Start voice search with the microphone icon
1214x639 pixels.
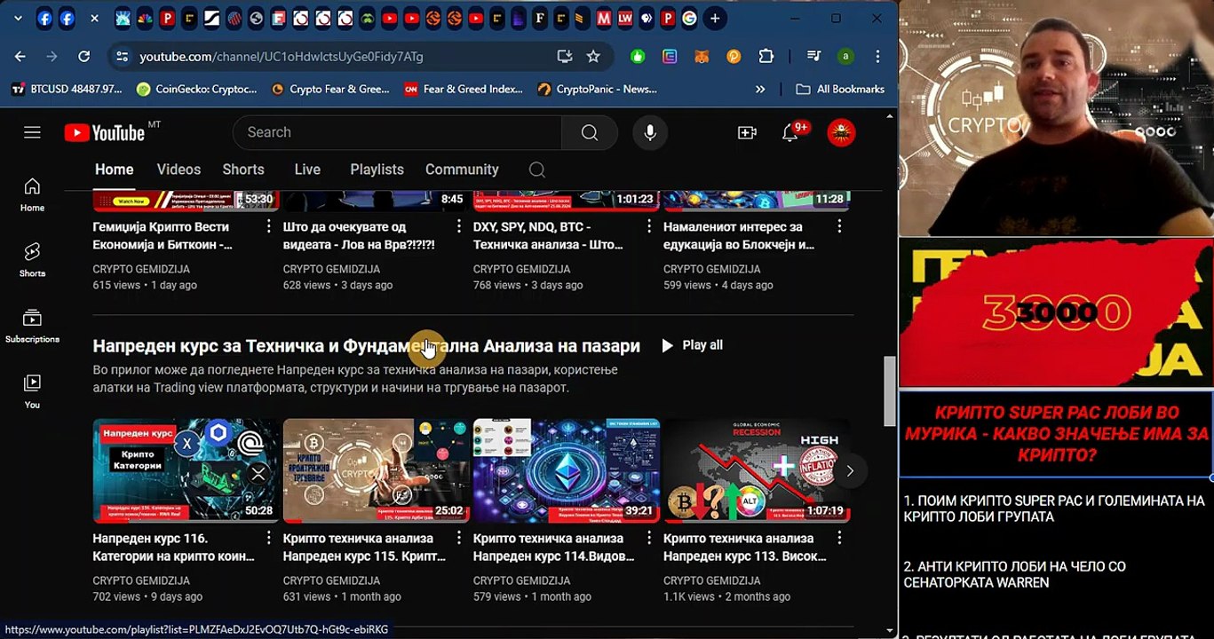pos(650,132)
